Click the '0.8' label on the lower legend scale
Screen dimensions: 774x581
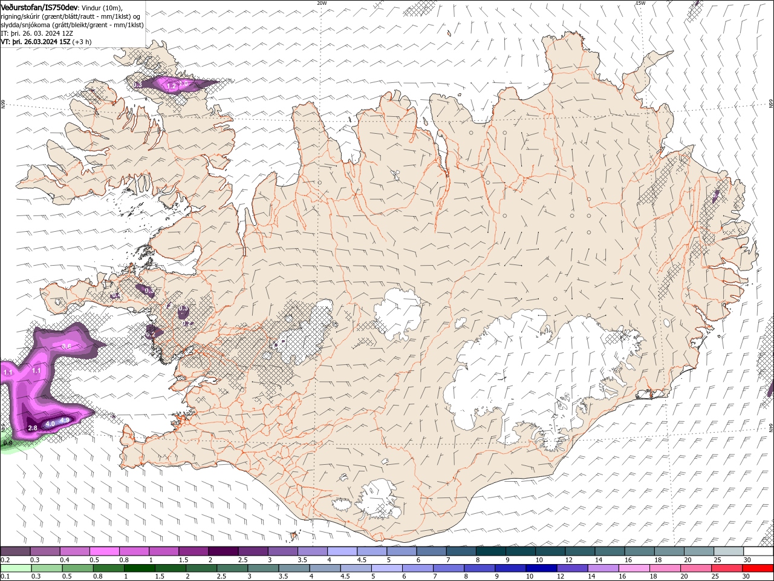(98, 577)
